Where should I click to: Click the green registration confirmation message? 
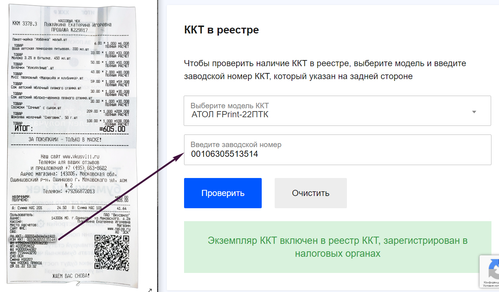click(x=337, y=247)
